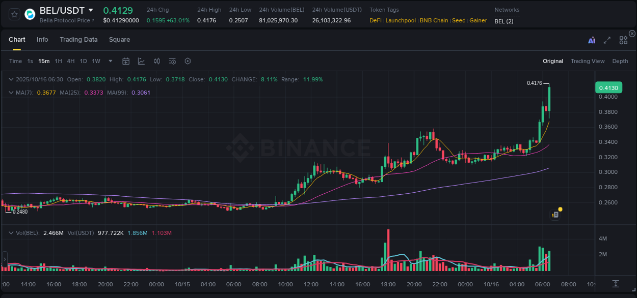The image size is (637, 298).
Task: Click the 15m interval selector
Action: click(x=44, y=61)
